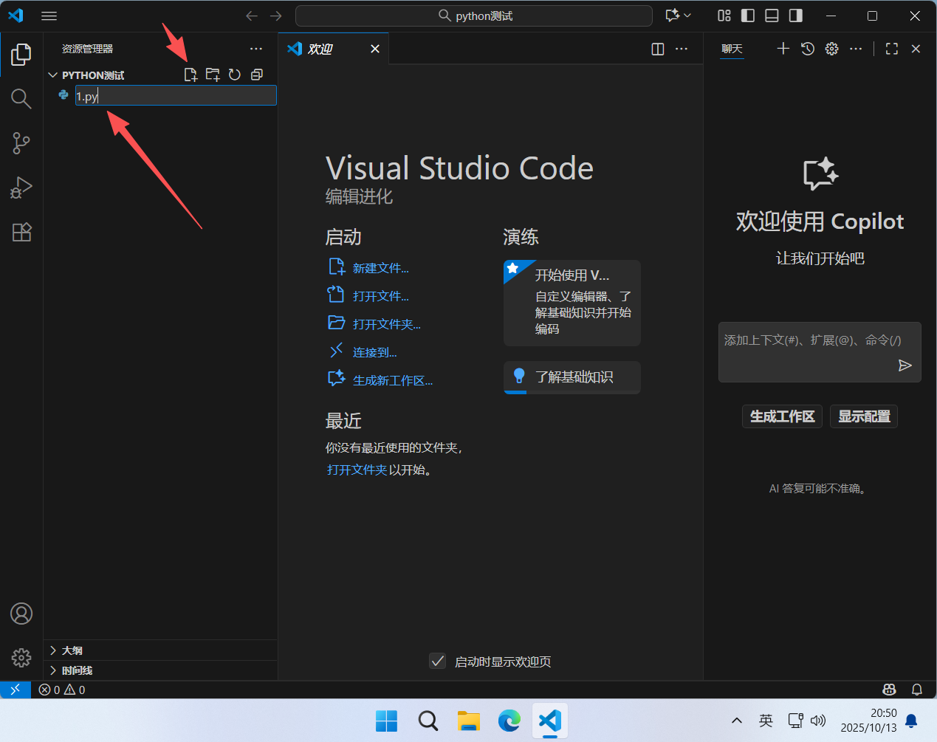Open the Search view in activity bar

21,98
